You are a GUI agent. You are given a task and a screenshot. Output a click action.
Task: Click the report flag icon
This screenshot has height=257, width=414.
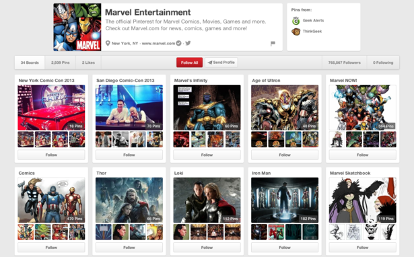(x=273, y=44)
